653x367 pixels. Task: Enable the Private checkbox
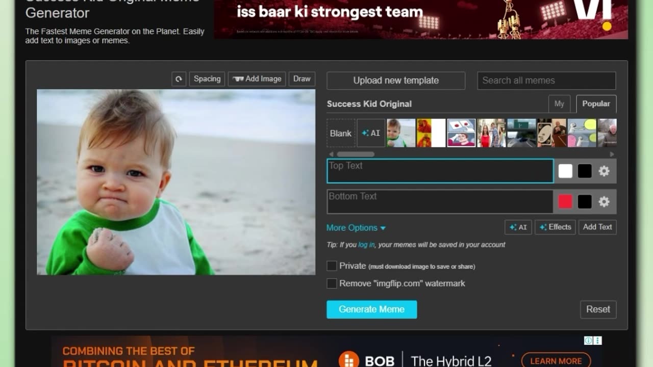[332, 266]
